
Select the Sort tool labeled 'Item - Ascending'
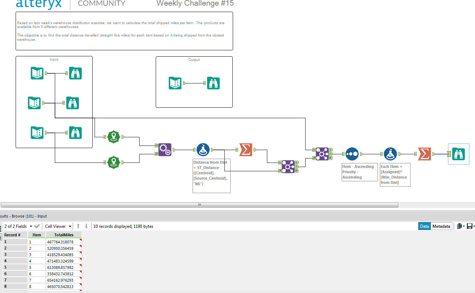click(352, 154)
